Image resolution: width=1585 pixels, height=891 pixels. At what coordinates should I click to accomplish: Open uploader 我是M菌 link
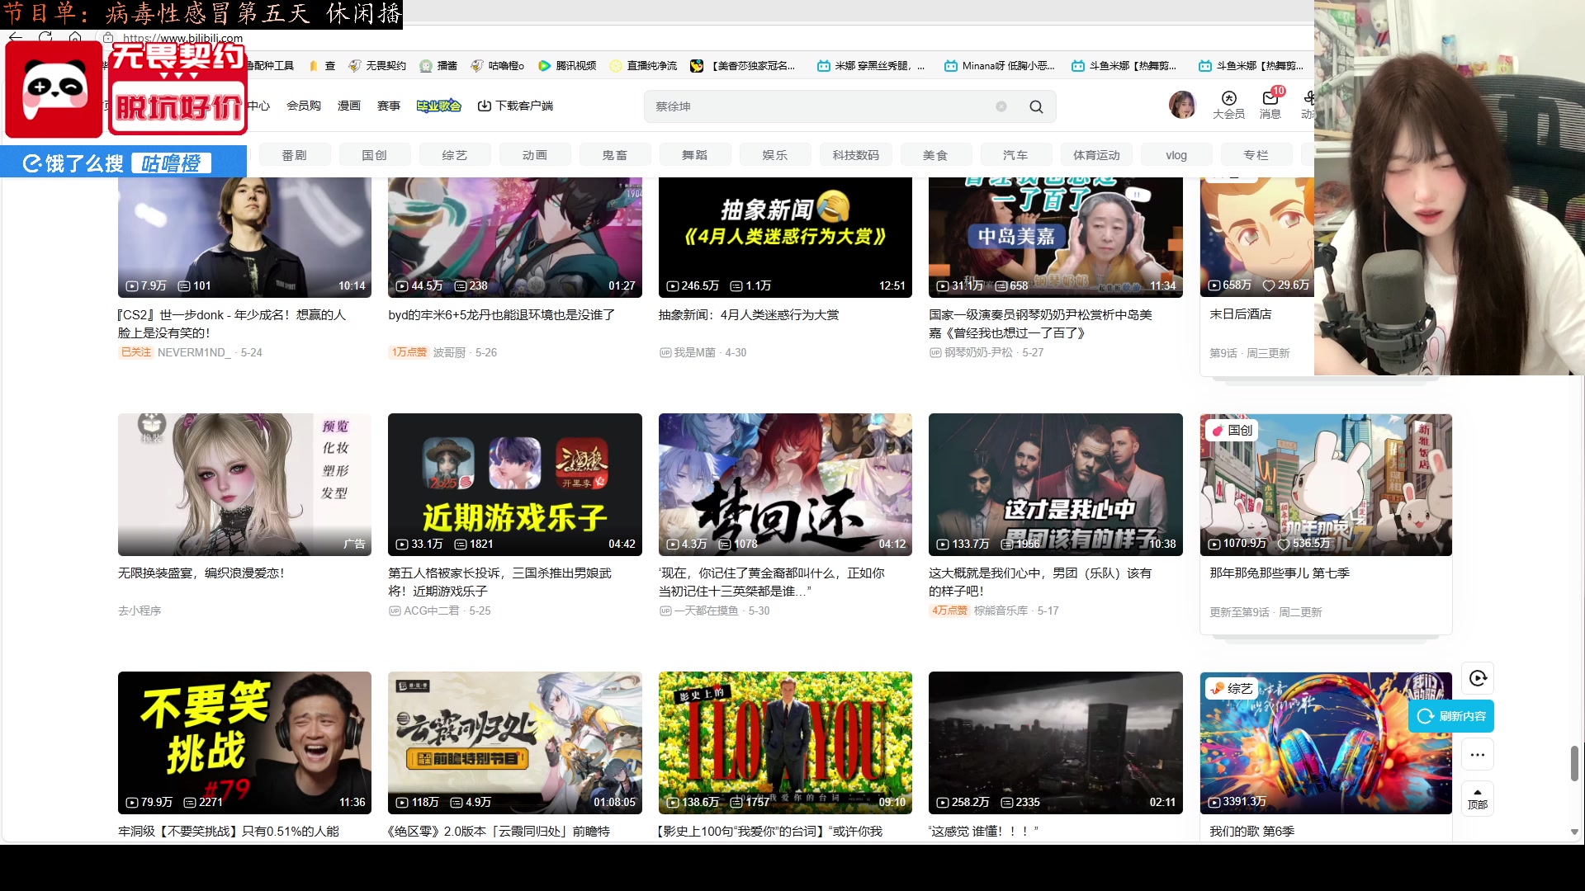pos(694,352)
